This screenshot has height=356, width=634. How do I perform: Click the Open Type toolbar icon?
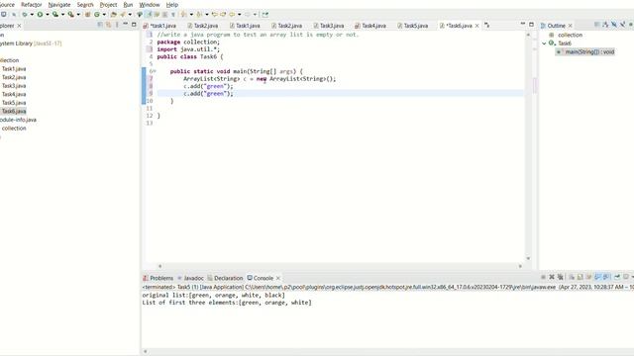point(114,14)
